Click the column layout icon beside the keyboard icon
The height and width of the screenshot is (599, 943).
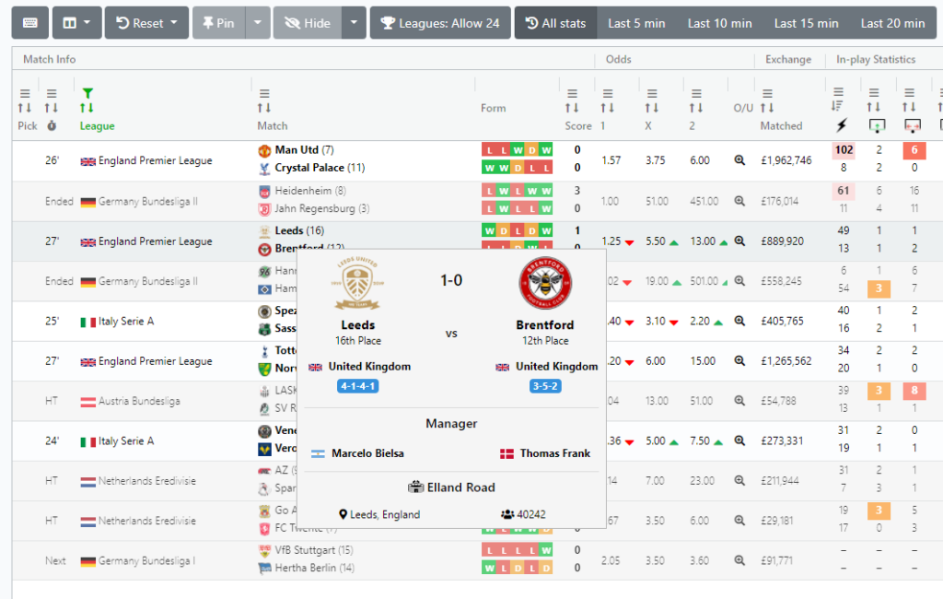70,22
